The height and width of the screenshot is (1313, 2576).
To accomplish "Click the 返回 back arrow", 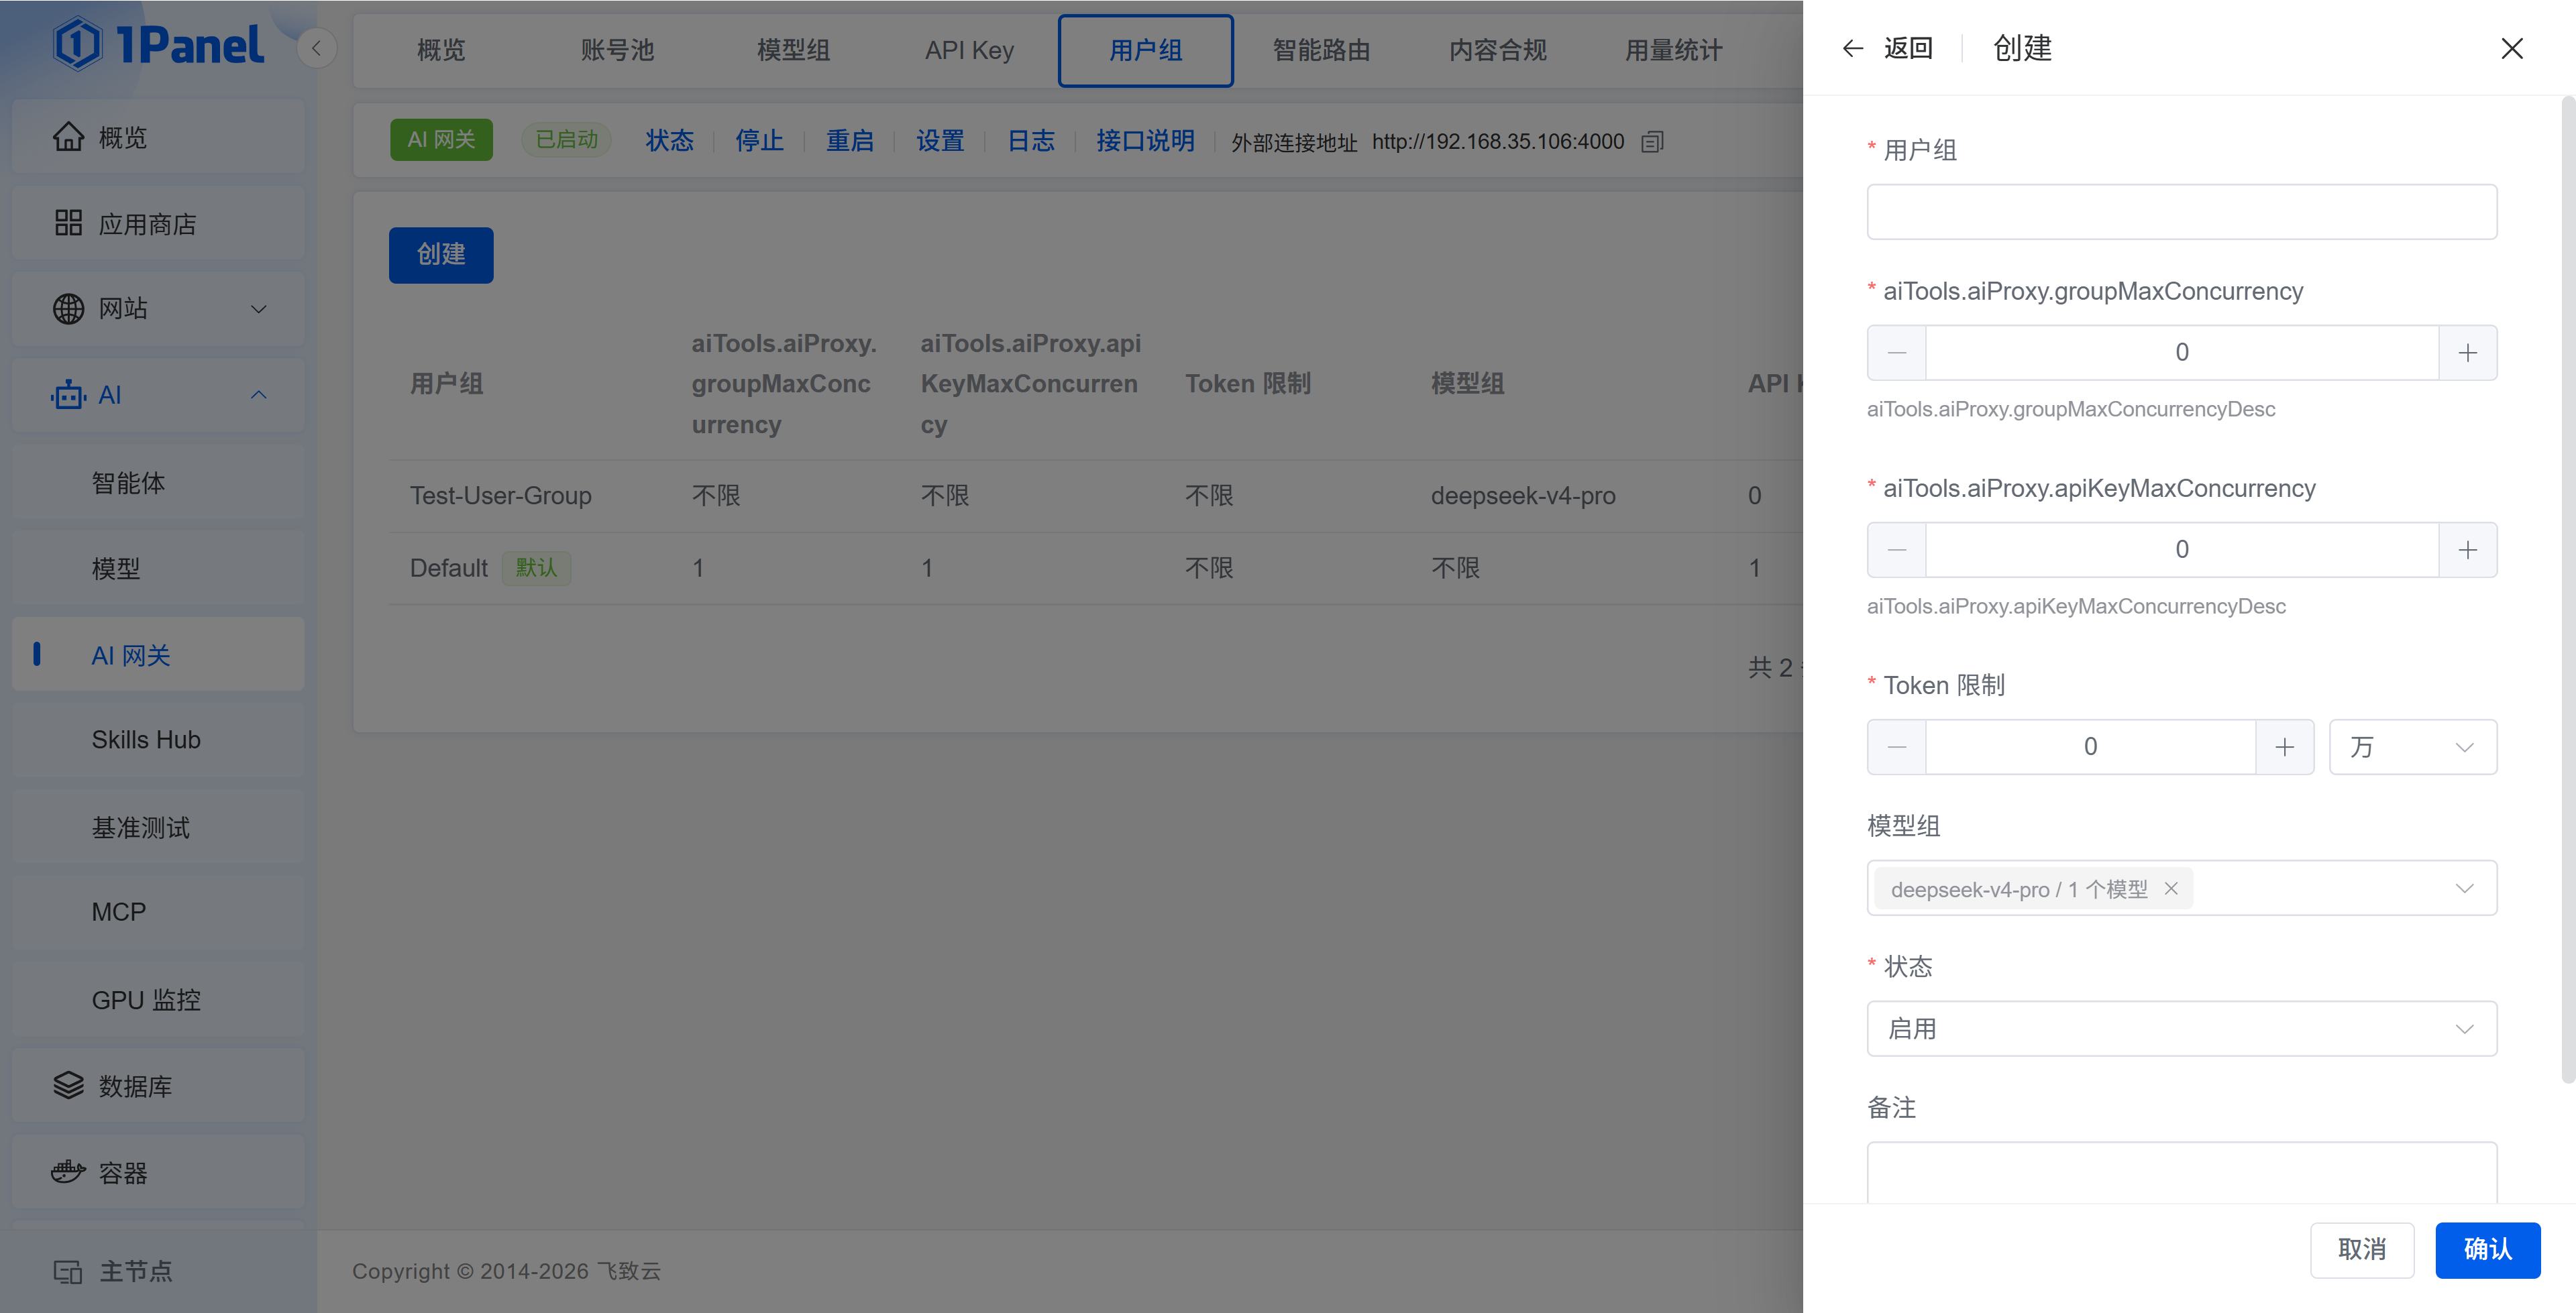I will pos(1852,48).
